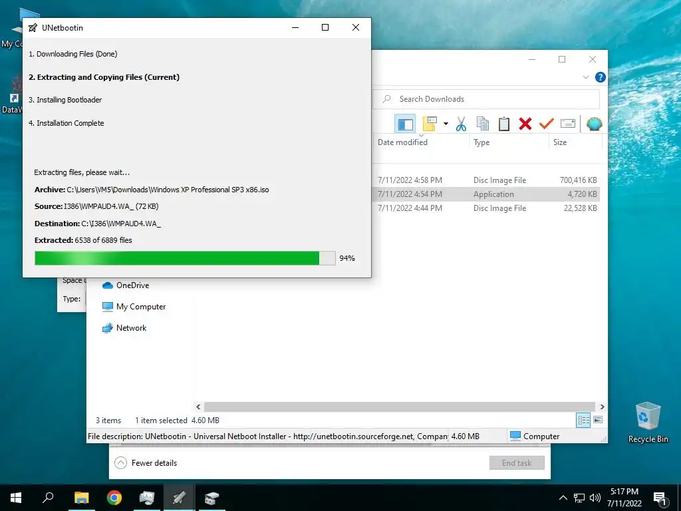Viewport: 681px width, 511px height.
Task: Click Computer in the Explorer status bar
Action: tap(535, 436)
